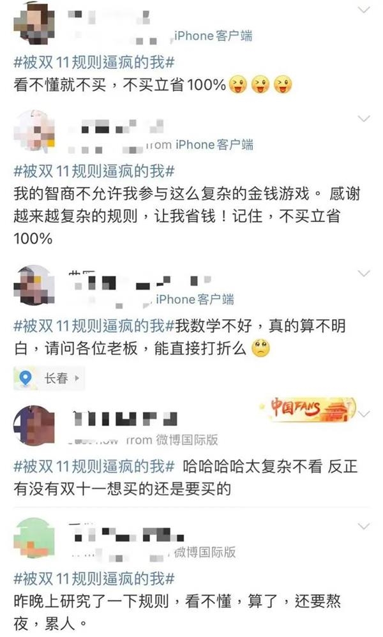Tap the first tongue-out emoji after 100%
The width and height of the screenshot is (383, 637).
pos(238,84)
